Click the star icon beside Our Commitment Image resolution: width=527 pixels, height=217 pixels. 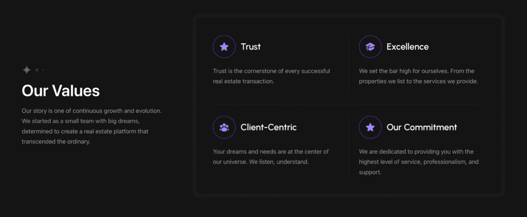(370, 128)
